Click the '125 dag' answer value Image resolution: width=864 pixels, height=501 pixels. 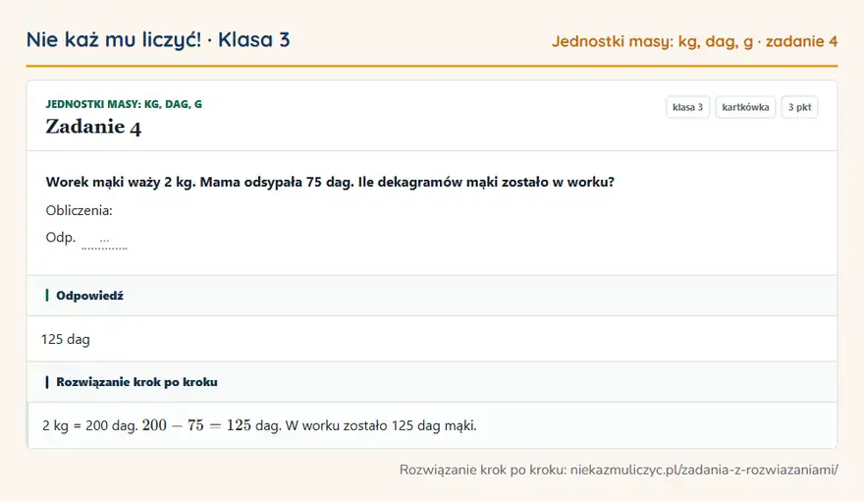(66, 339)
